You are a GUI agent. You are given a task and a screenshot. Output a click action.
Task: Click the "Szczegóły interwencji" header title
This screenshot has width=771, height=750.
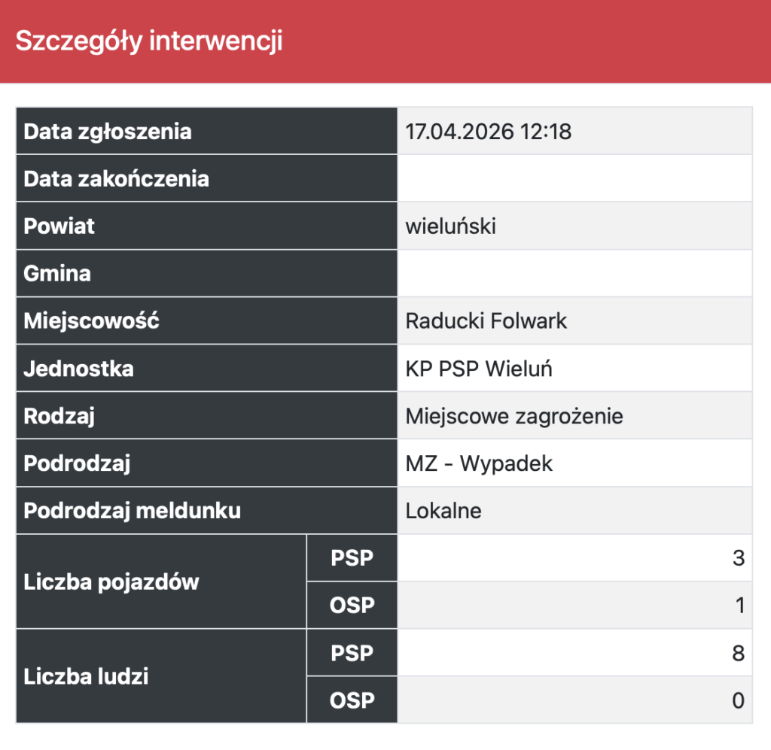(x=149, y=41)
